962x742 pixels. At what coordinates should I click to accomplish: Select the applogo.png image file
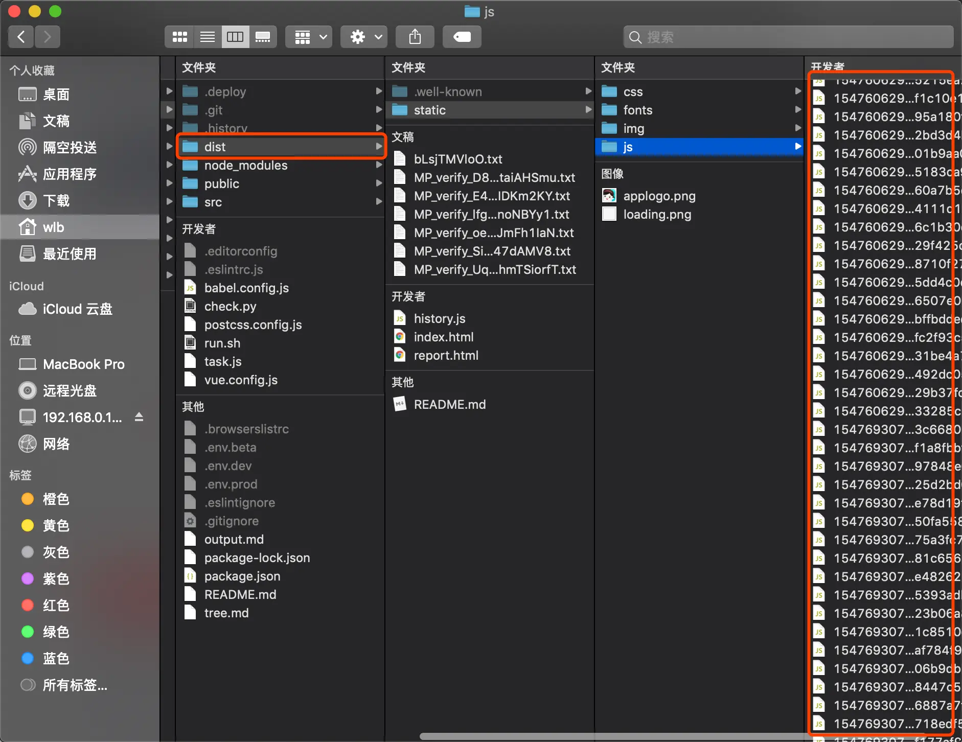[659, 196]
